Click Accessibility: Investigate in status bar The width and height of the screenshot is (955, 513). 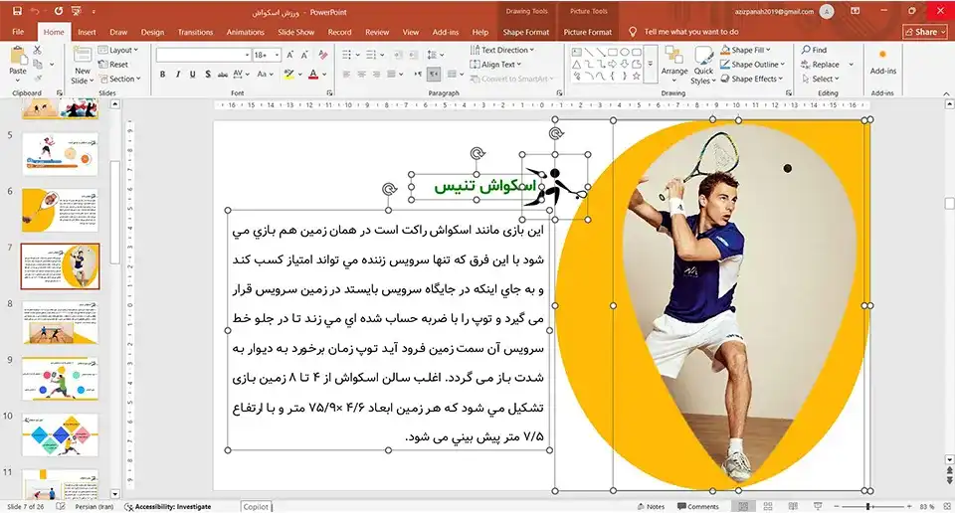coord(168,506)
